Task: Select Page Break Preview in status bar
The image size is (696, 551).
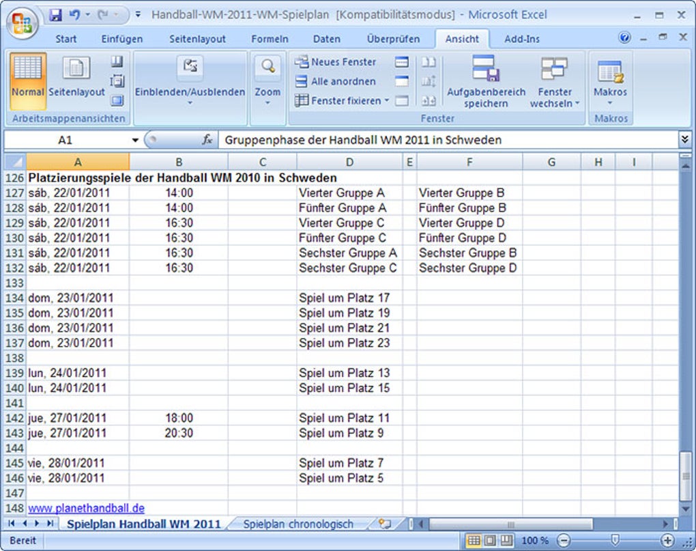Action: pos(506,540)
